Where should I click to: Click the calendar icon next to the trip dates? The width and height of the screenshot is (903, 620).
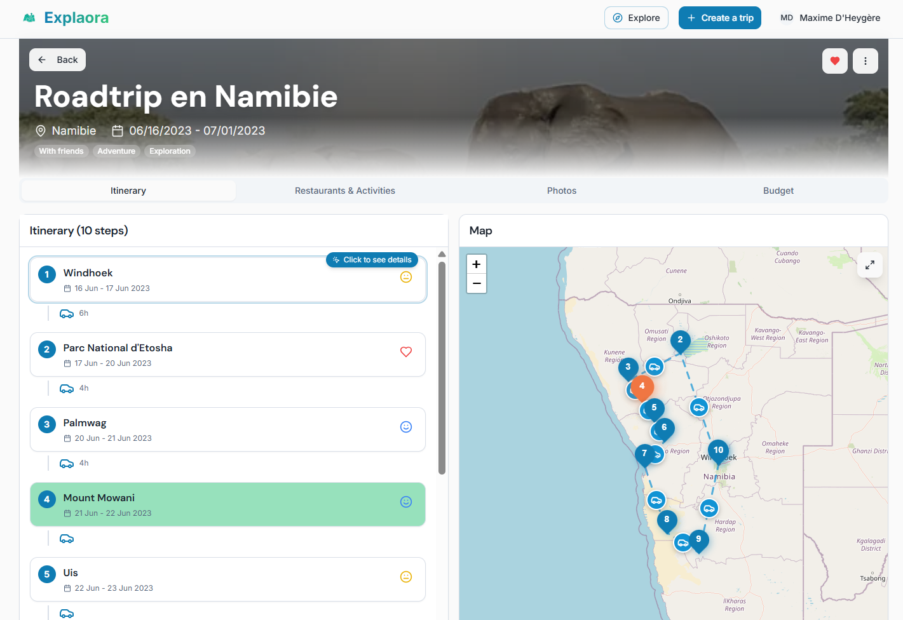click(x=117, y=130)
